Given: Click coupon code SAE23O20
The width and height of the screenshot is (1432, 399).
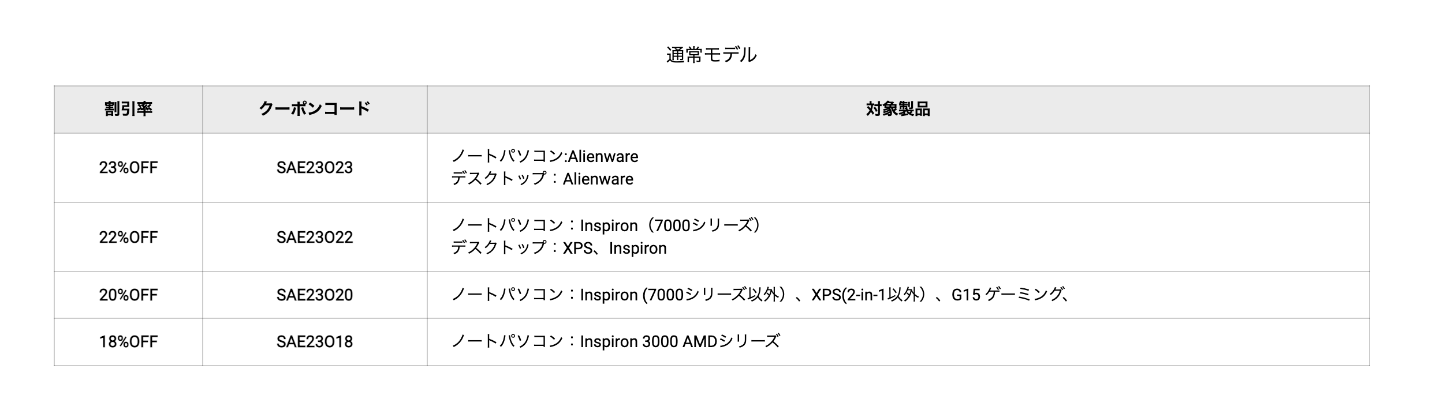Looking at the screenshot, I should coord(315,295).
